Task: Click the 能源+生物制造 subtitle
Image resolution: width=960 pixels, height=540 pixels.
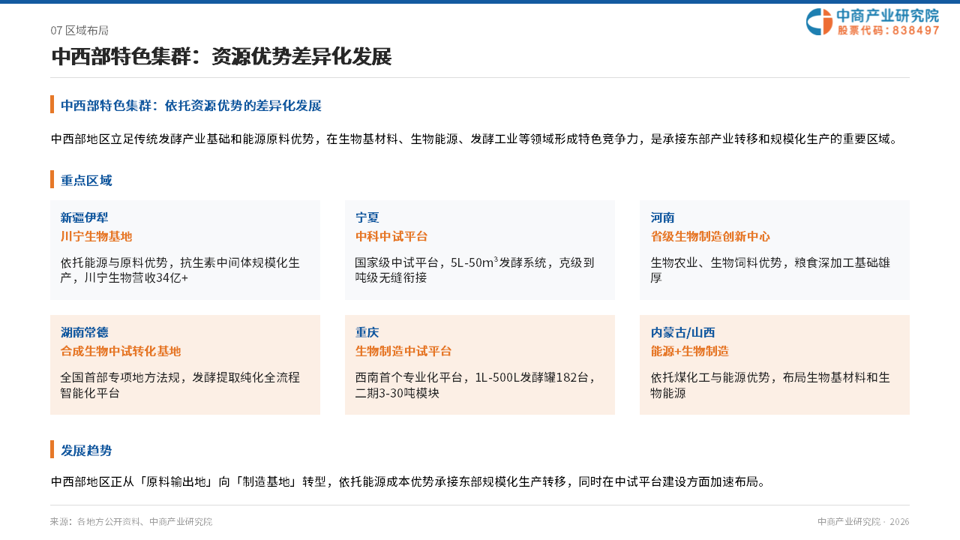Action: (689, 351)
